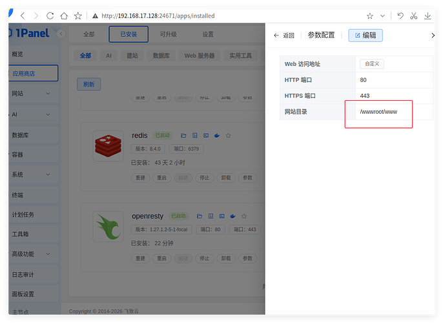Click the 编辑 button in parameter panel
This screenshot has height=323, width=443.
366,36
